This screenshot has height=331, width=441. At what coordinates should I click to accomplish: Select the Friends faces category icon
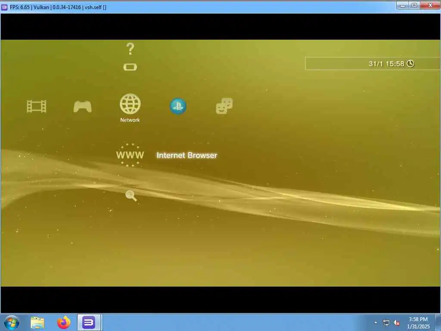point(224,106)
